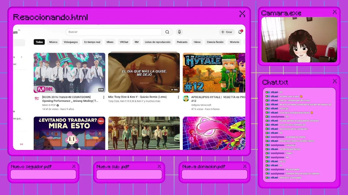Open the KCON 2016 Mnet video thumbnail
The width and height of the screenshot is (348, 195).
point(69,73)
